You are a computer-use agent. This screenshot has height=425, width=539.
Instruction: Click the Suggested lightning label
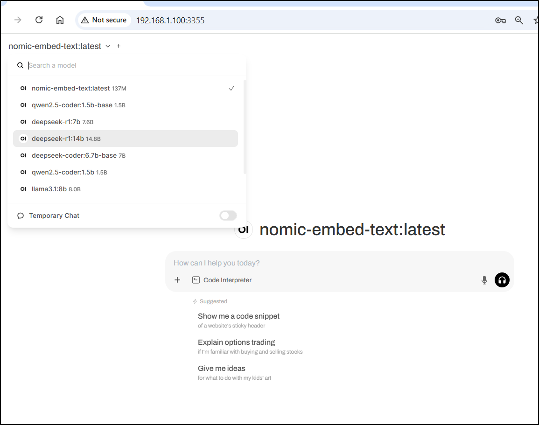pyautogui.click(x=210, y=301)
